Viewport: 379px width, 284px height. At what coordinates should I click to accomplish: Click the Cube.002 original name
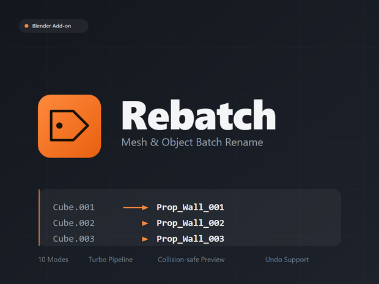(74, 223)
